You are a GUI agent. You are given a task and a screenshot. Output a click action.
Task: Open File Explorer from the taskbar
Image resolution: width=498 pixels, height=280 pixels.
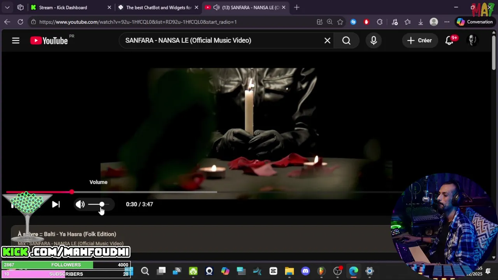tap(289, 271)
